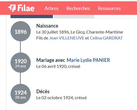Open the Ressources menu
The image size is (137, 110).
(109, 8)
